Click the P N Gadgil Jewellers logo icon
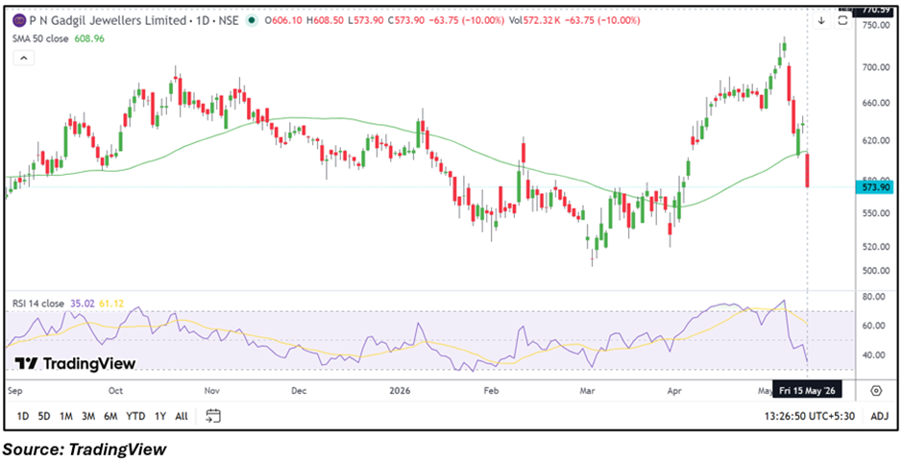This screenshot has width=903, height=463. 20,20
